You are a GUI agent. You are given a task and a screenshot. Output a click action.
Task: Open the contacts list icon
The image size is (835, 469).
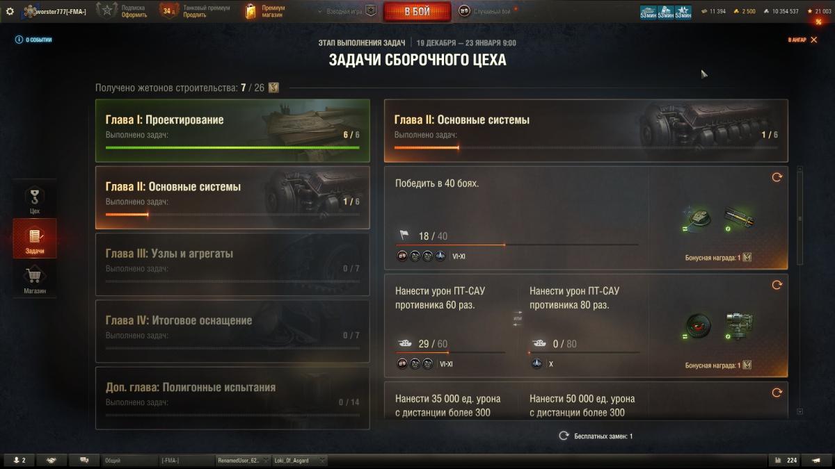pyautogui.click(x=17, y=460)
